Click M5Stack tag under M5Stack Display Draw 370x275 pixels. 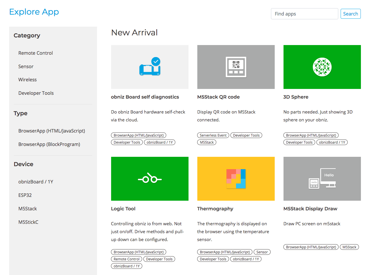349,247
